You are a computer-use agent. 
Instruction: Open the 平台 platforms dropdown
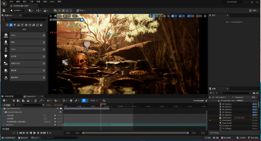(81, 10)
